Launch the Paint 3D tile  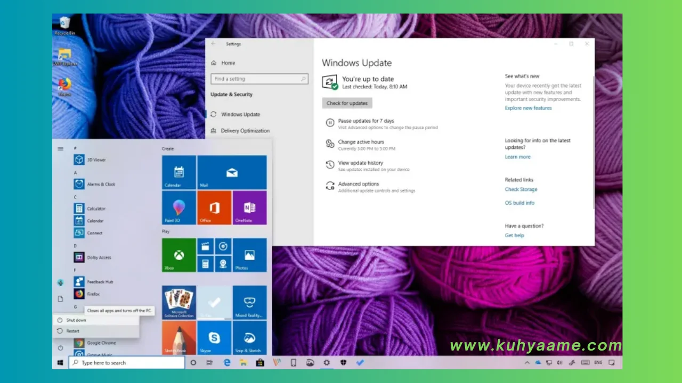pyautogui.click(x=179, y=207)
